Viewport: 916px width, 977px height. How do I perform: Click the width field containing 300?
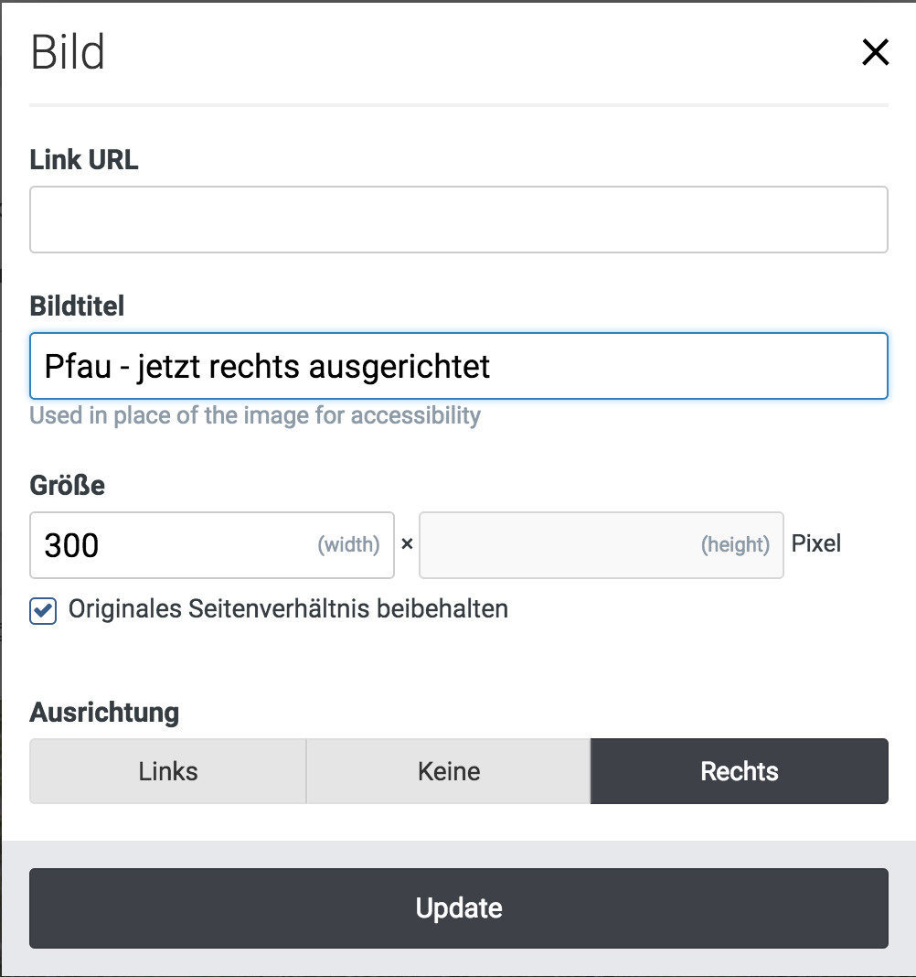click(x=174, y=545)
